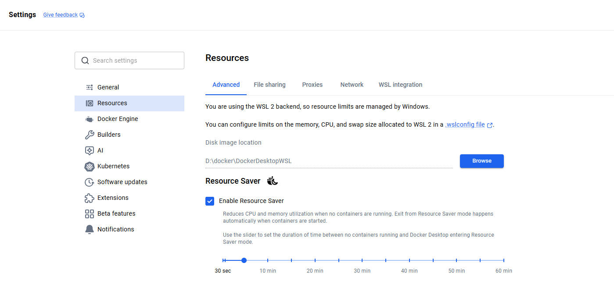The width and height of the screenshot is (614, 295).
Task: Click the Disk image location label
Action: coord(233,142)
